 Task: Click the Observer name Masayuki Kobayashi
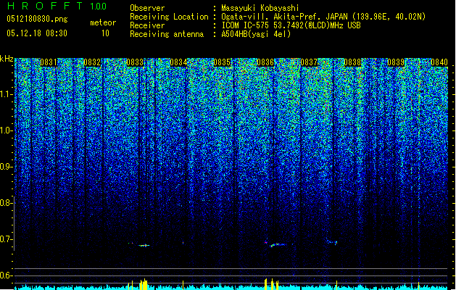(260, 8)
